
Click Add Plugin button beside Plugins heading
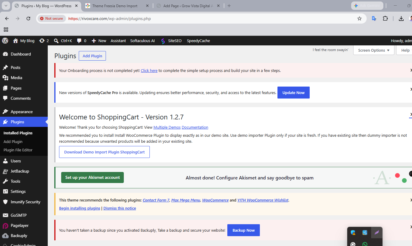pyautogui.click(x=92, y=56)
